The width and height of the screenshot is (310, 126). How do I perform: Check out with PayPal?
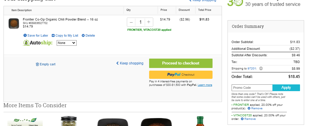[x=181, y=75]
